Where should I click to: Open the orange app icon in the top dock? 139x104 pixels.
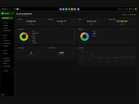[x=72, y=9]
